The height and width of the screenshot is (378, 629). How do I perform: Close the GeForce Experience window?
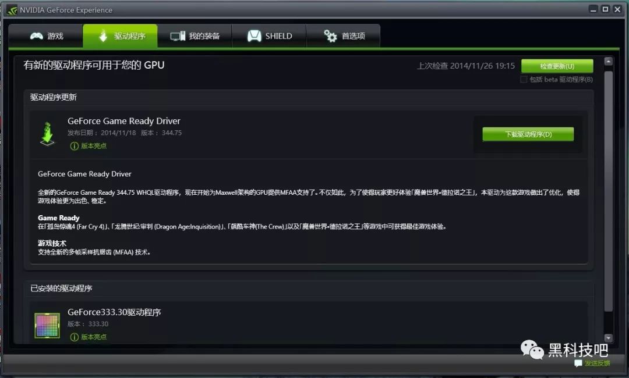coord(617,9)
